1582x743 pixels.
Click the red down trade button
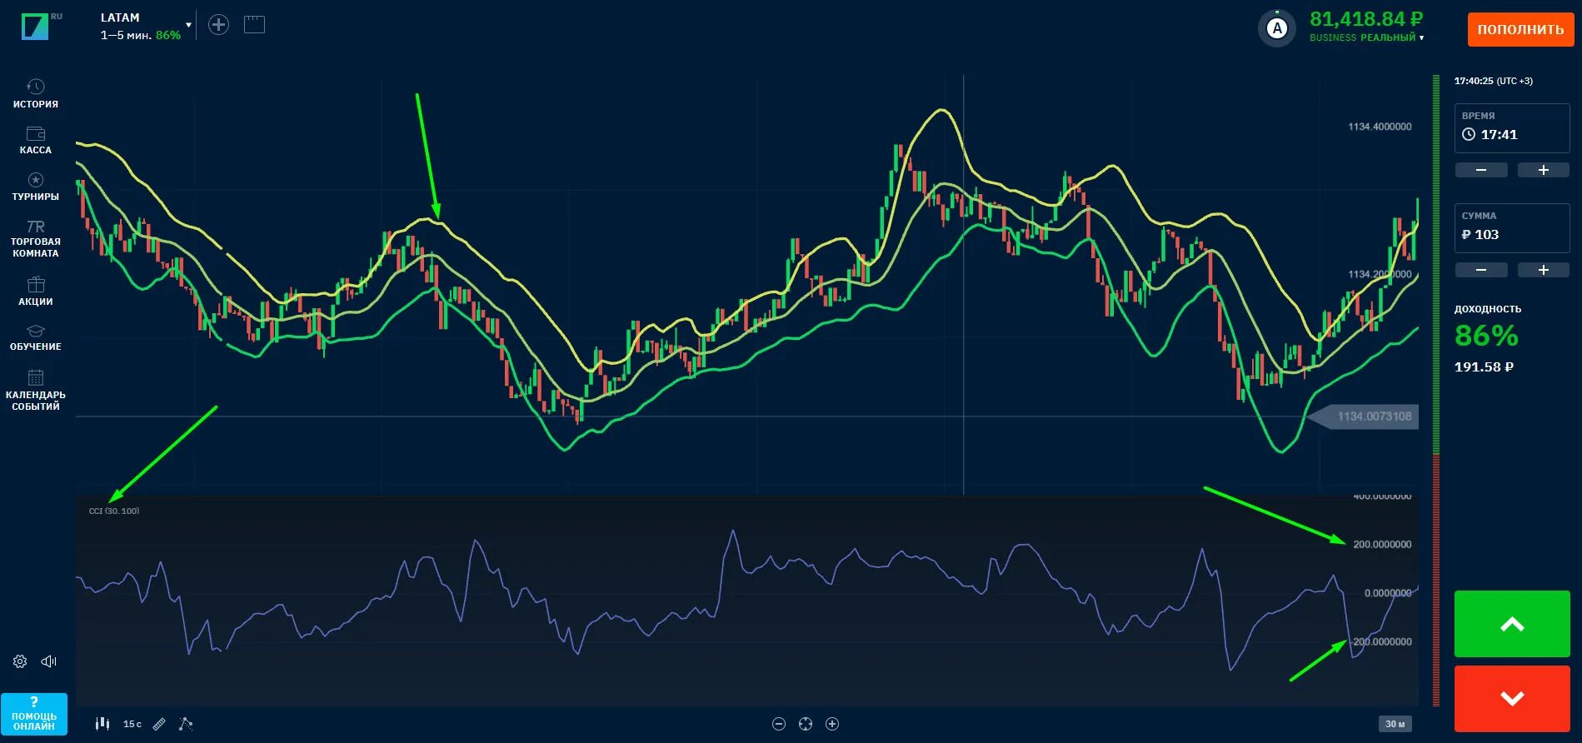point(1512,698)
